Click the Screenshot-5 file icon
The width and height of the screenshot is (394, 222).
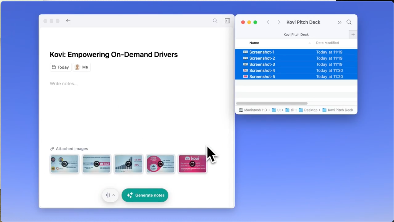pos(245,77)
